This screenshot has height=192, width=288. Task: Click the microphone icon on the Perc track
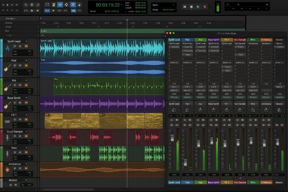tap(7, 154)
